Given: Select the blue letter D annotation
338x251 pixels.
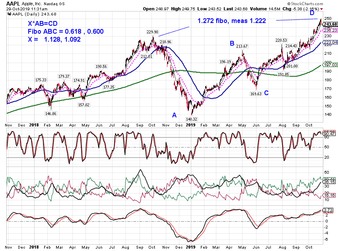Looking at the screenshot, I should (x=312, y=13).
